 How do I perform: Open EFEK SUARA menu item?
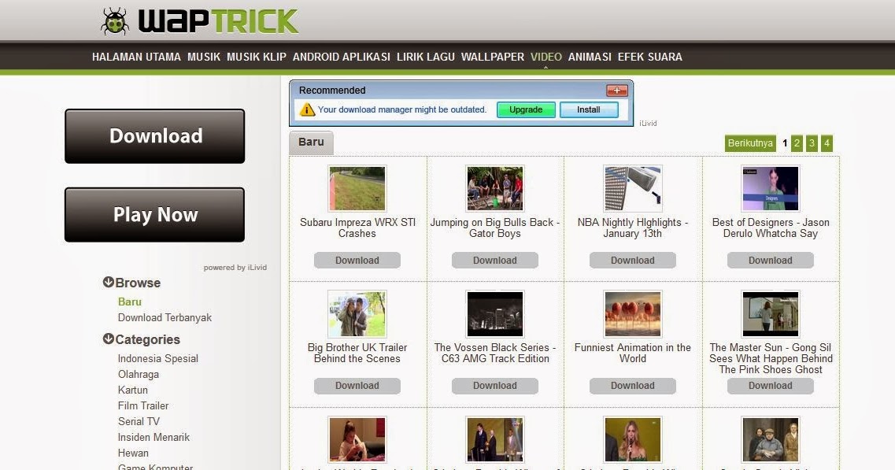650,57
